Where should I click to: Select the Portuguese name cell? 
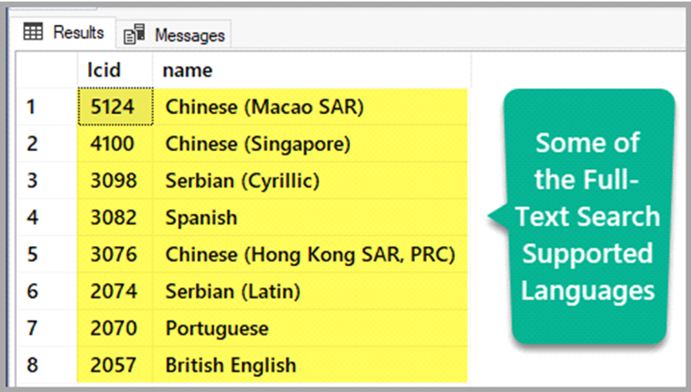310,328
